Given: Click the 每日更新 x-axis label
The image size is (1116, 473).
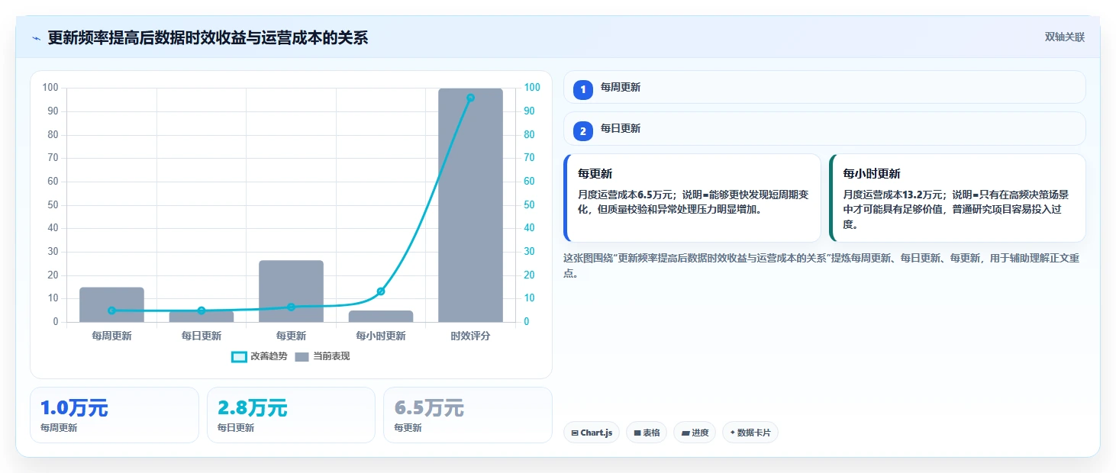Looking at the screenshot, I should tap(202, 336).
